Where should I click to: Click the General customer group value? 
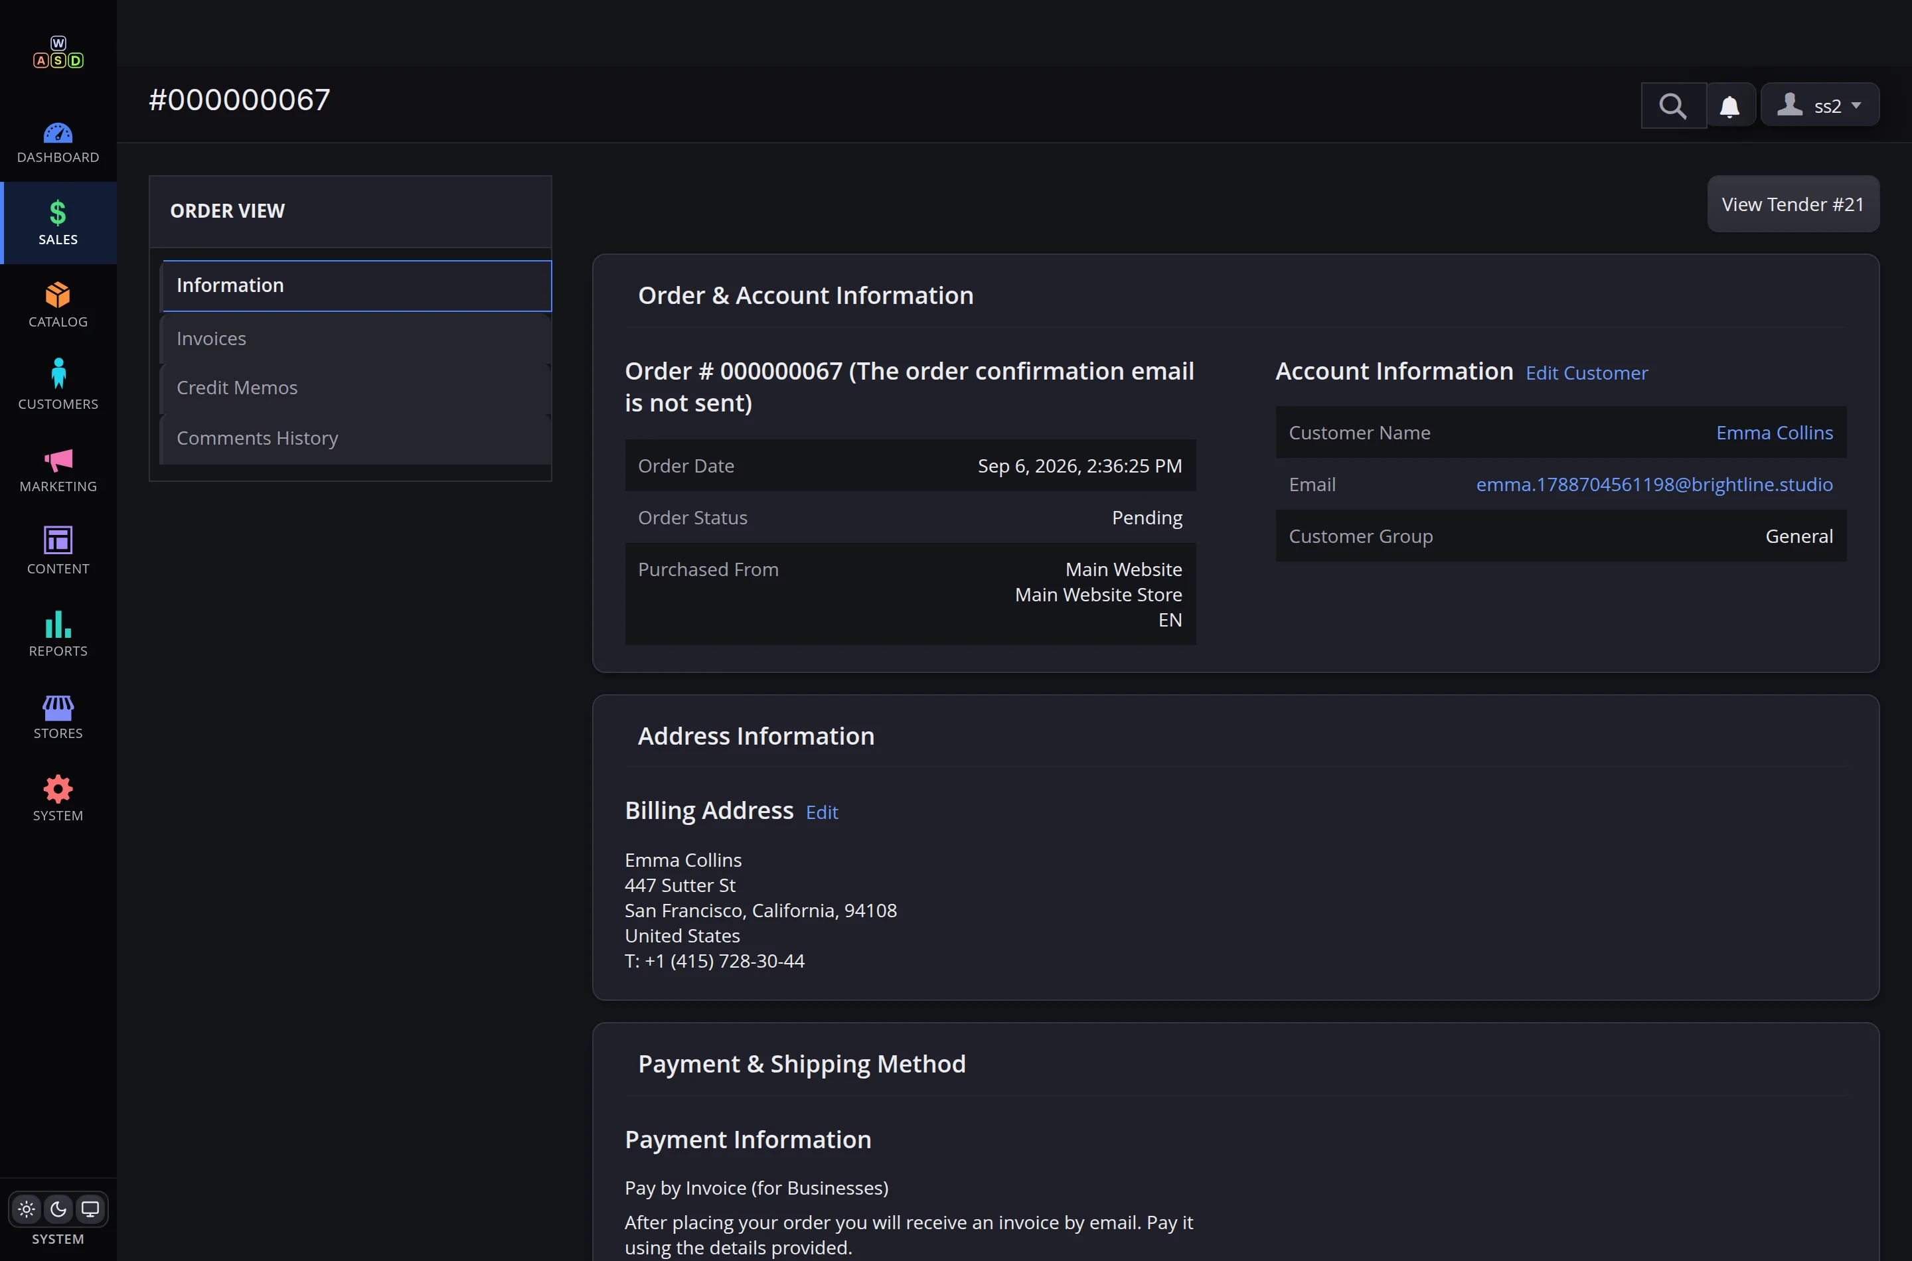pyautogui.click(x=1798, y=536)
